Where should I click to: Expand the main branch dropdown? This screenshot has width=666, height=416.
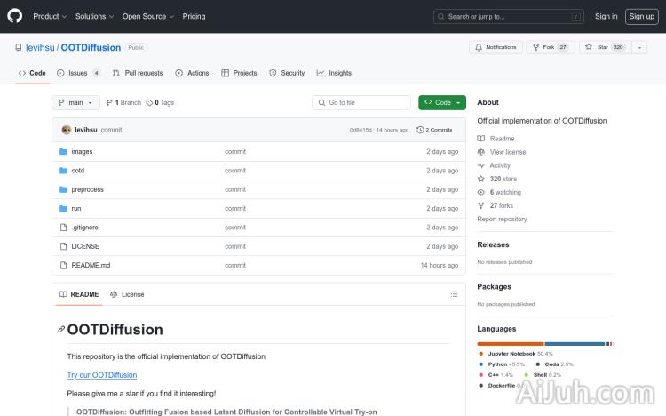pyautogui.click(x=75, y=103)
